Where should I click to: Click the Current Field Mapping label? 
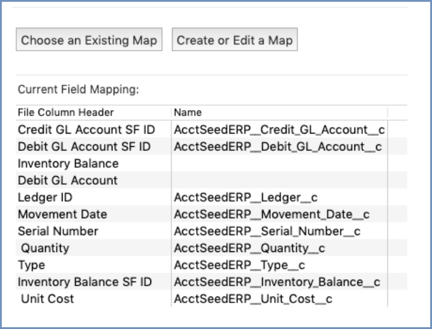point(78,90)
